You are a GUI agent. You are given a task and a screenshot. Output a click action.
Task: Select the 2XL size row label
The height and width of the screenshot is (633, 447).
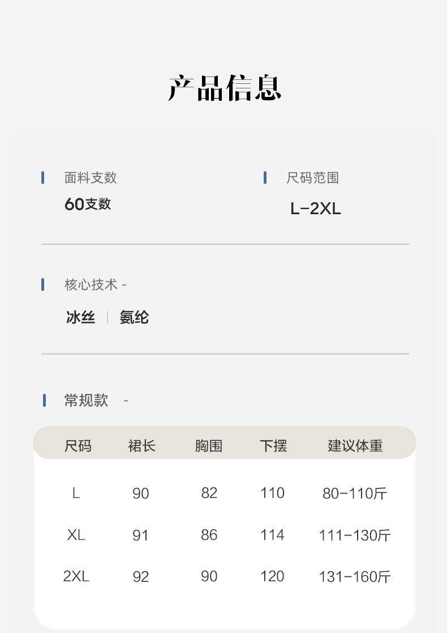coord(76,576)
